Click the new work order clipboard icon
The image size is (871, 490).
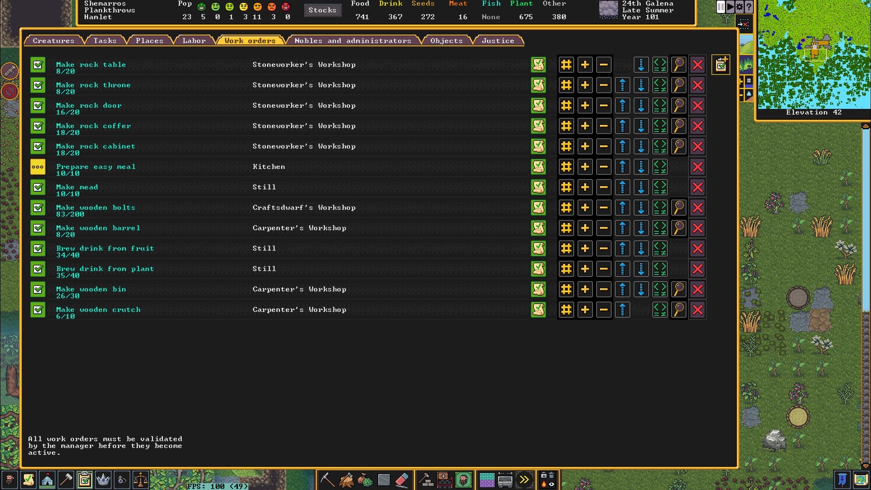click(721, 65)
